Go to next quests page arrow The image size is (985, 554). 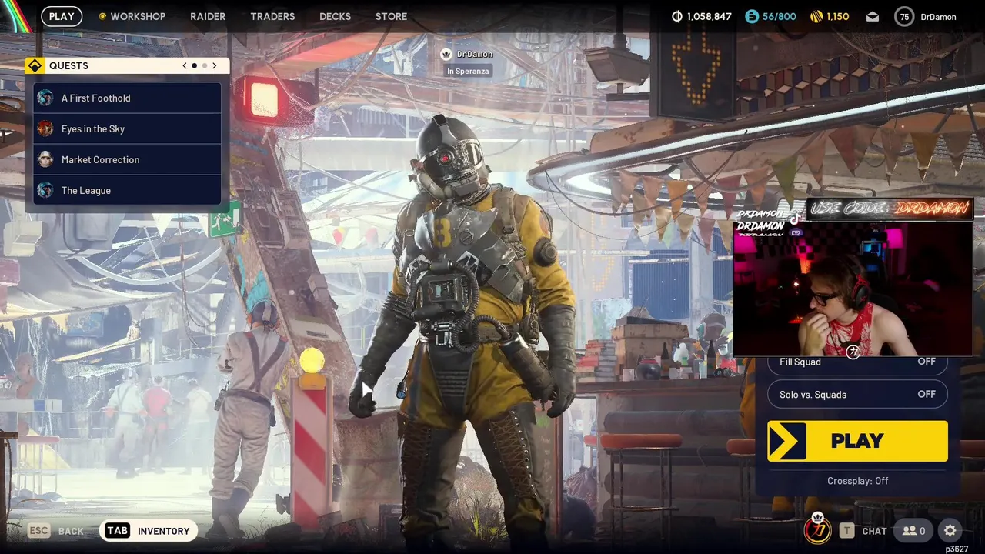215,65
